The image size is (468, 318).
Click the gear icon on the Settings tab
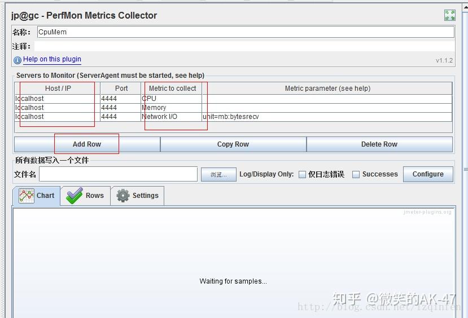tap(123, 196)
